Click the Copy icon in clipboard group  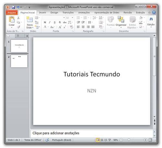(x=18, y=22)
